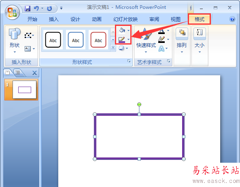Viewport: 240px width, 187px height.
Task: Open the Shape Outline dropdown arrow
Action: 128,40
